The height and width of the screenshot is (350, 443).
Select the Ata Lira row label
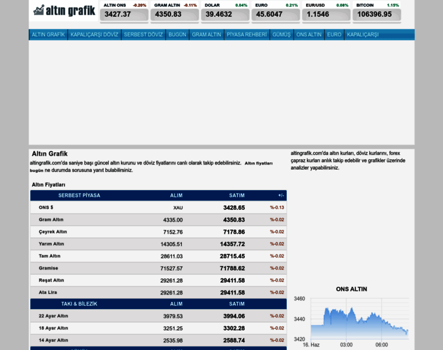click(48, 293)
